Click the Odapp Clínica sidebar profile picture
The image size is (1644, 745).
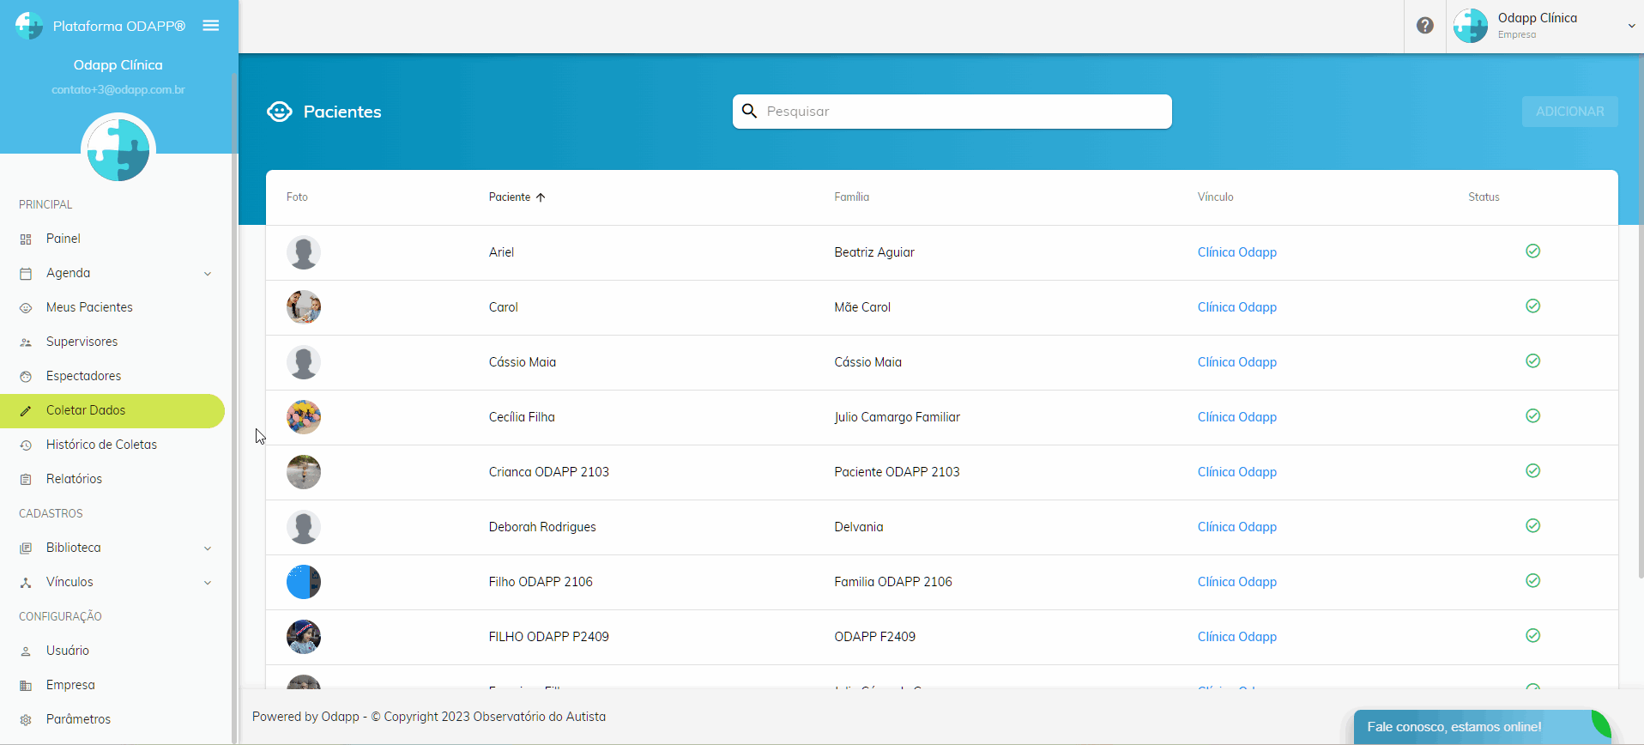pyautogui.click(x=118, y=150)
